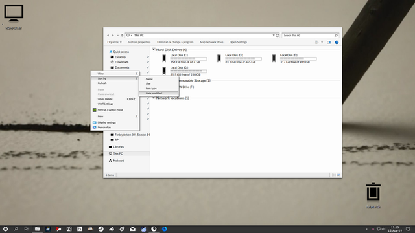Click the large icons view button in status bar
Viewport: 415px width, 233px height.
(338, 175)
